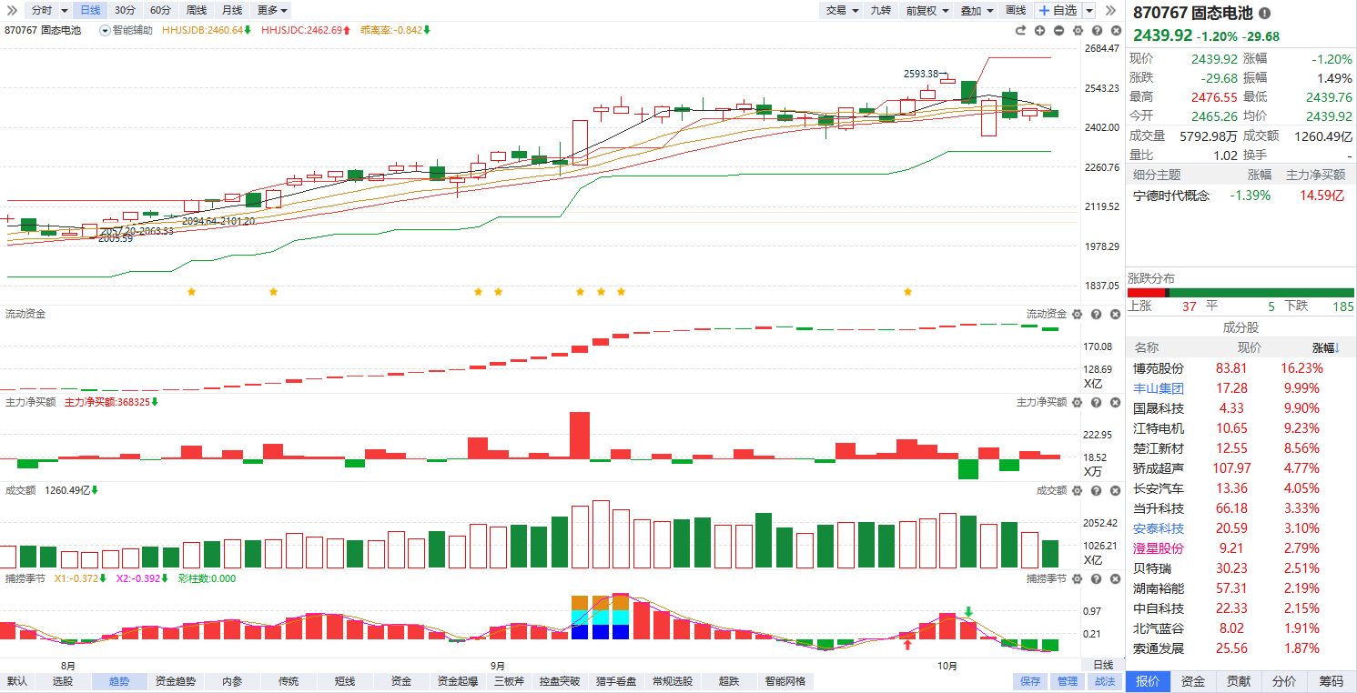Sort constituent stocks by 涨幅 column header
This screenshot has height=693, width=1357.
[1326, 347]
